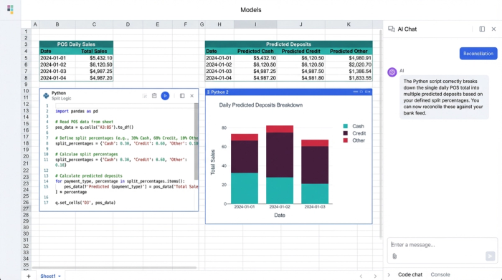Click the Predicted Cash column heading
This screenshot has width=502, height=280.
click(255, 51)
